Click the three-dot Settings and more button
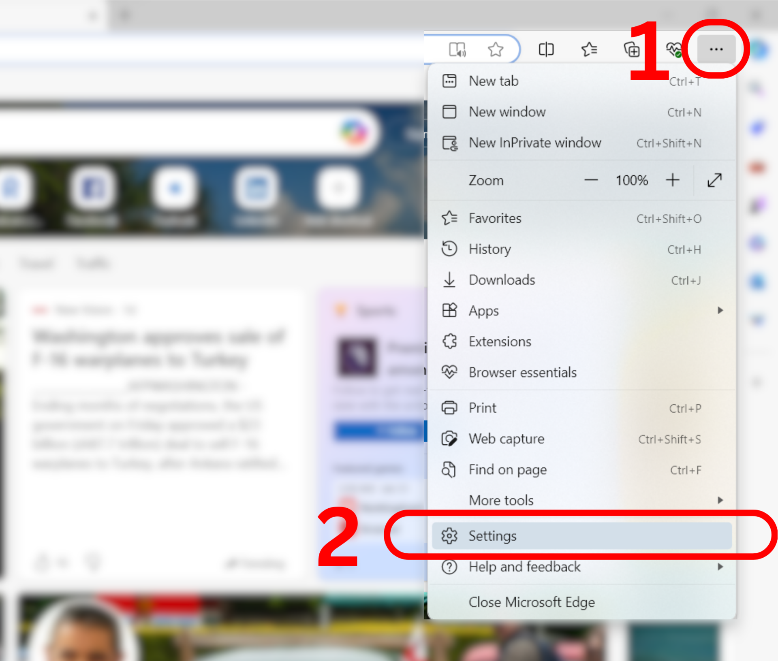 716,49
